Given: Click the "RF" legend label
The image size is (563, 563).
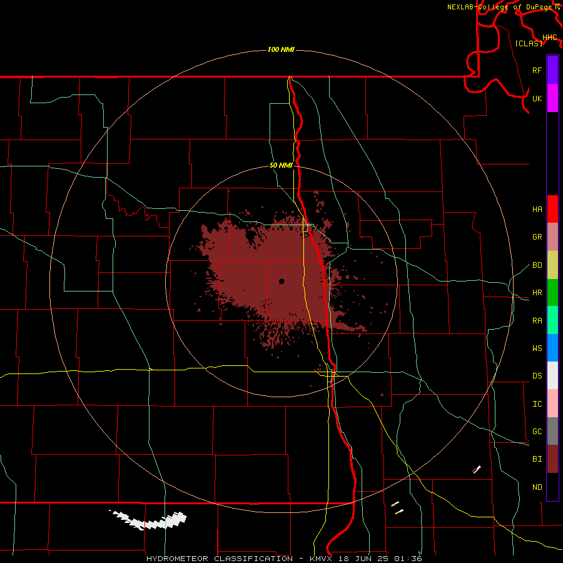Looking at the screenshot, I should click(537, 70).
